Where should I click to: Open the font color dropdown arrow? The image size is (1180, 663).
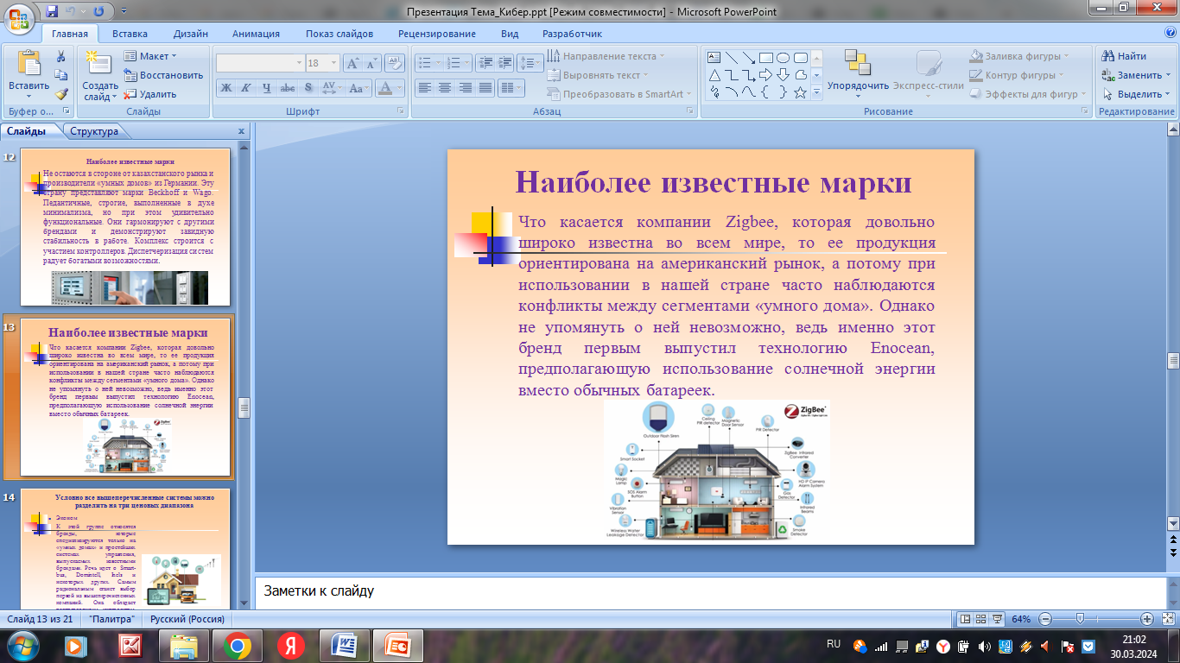(x=400, y=87)
